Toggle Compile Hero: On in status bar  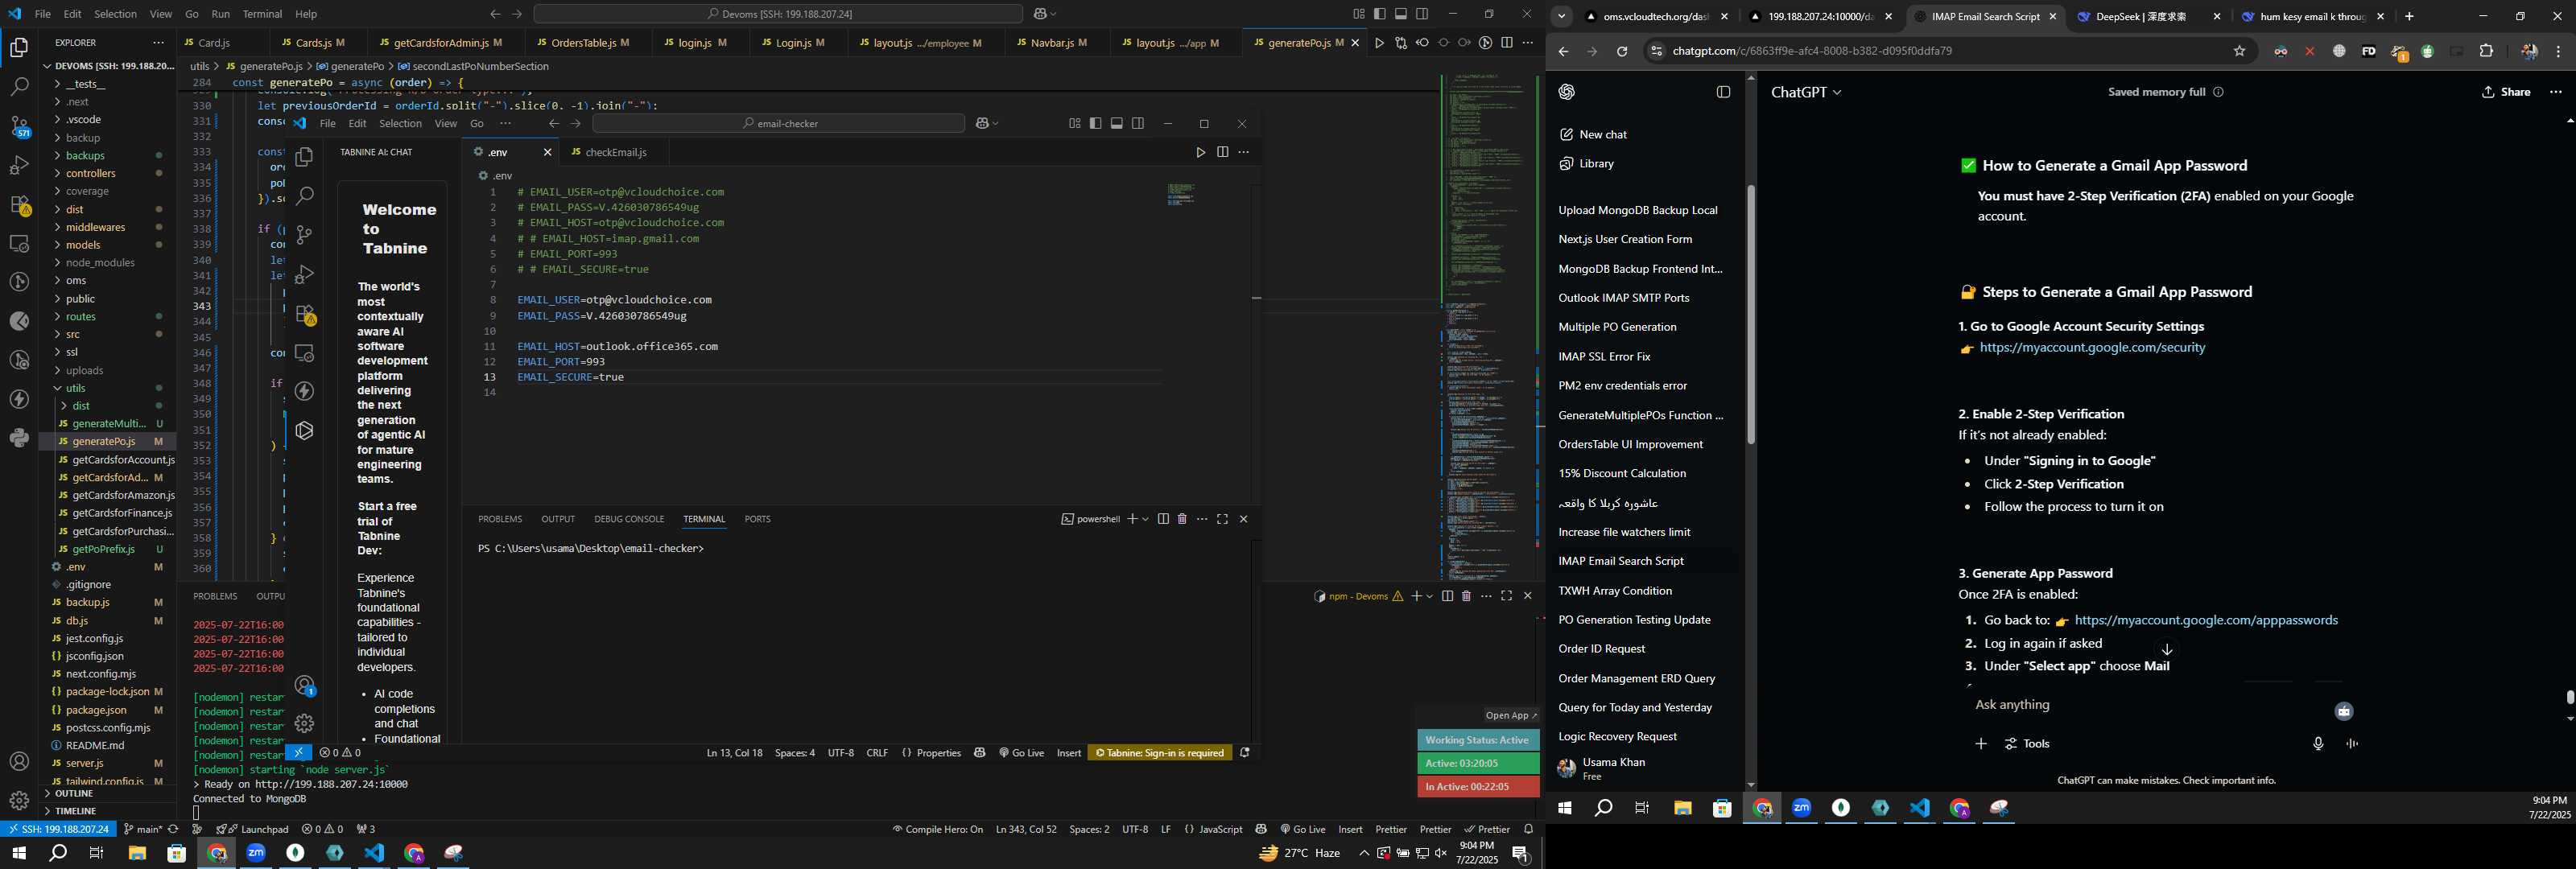(x=937, y=829)
